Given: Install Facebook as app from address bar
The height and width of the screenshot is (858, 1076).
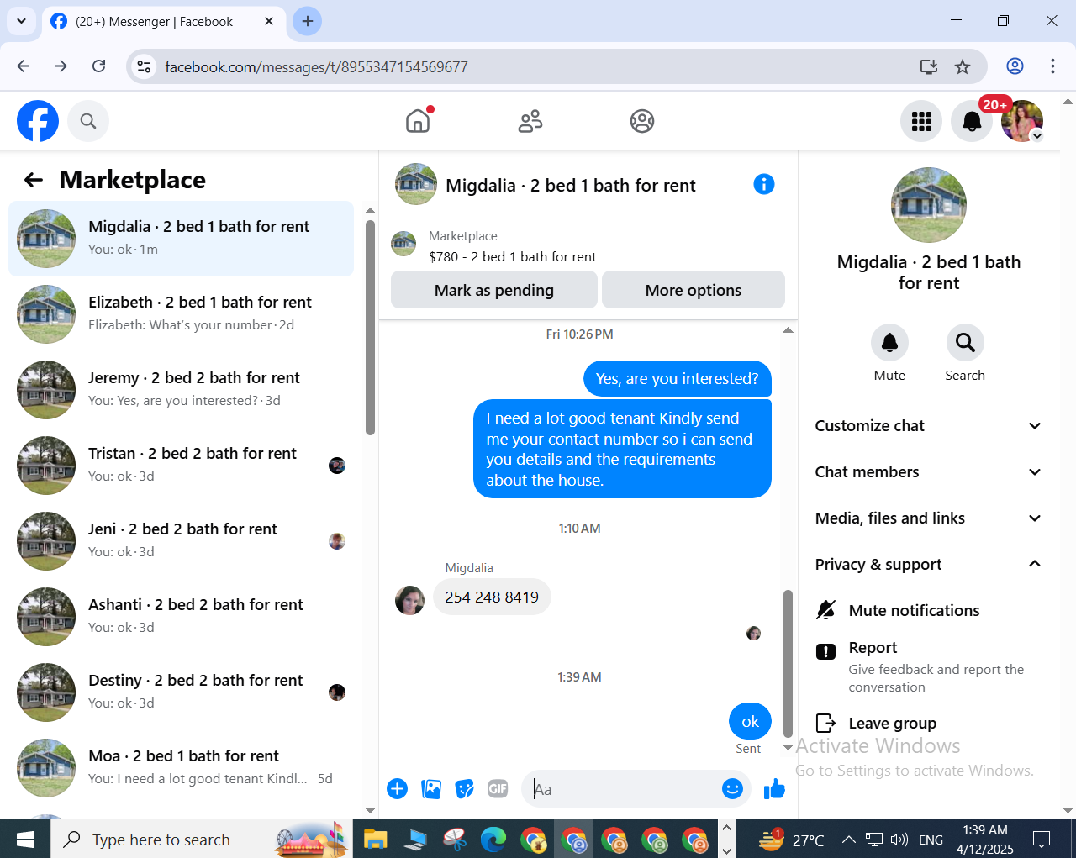Looking at the screenshot, I should [x=928, y=66].
